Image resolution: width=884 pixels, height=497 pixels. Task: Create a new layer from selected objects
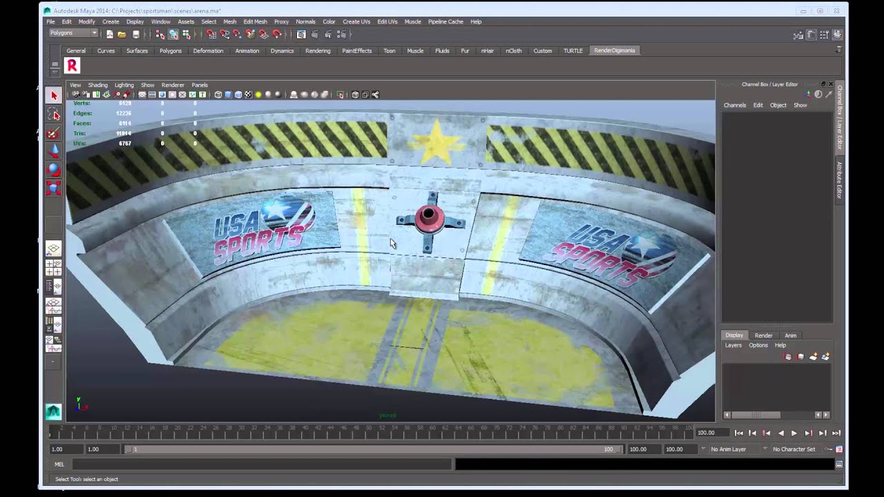click(825, 357)
